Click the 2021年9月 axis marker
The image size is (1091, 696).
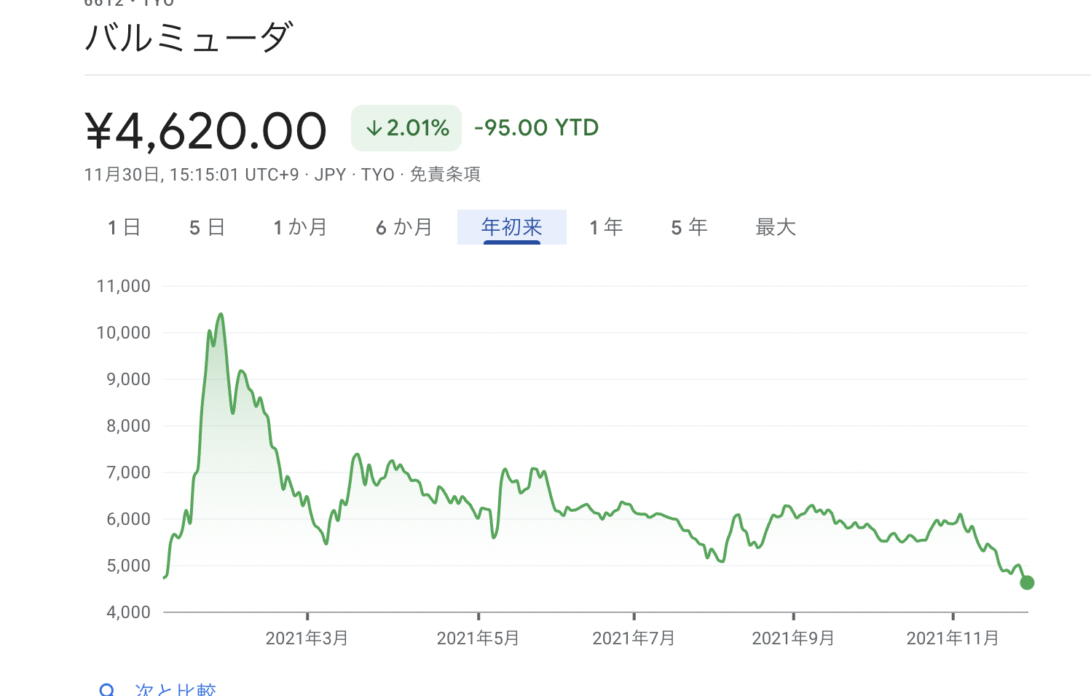(x=793, y=638)
